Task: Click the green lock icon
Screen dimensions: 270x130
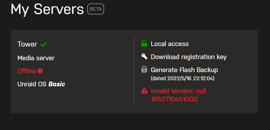Action: (x=144, y=43)
